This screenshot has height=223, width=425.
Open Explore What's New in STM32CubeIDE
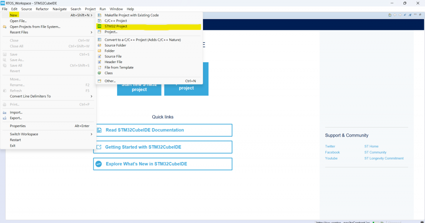(163, 164)
